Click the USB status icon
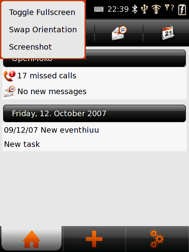 click(x=145, y=9)
